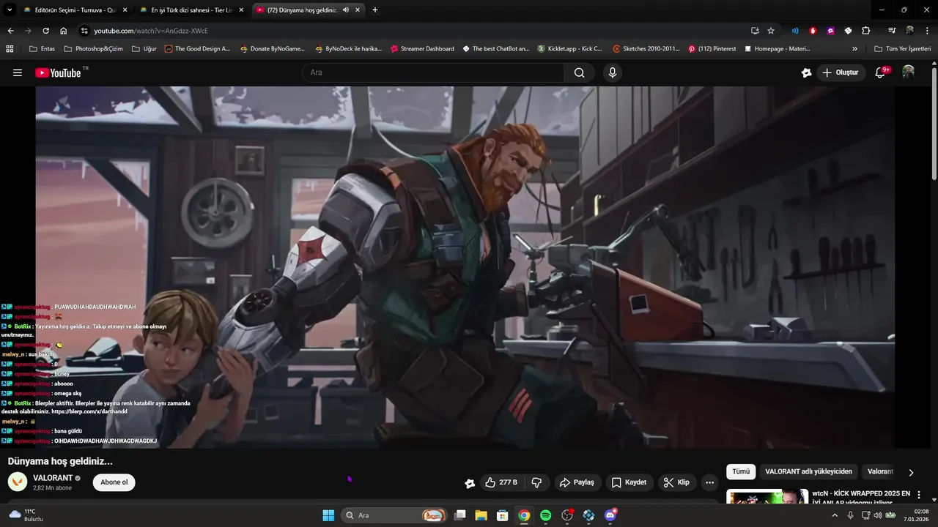Open three-dot menu on wtcN video suggestion
The height and width of the screenshot is (527, 938).
919,496
